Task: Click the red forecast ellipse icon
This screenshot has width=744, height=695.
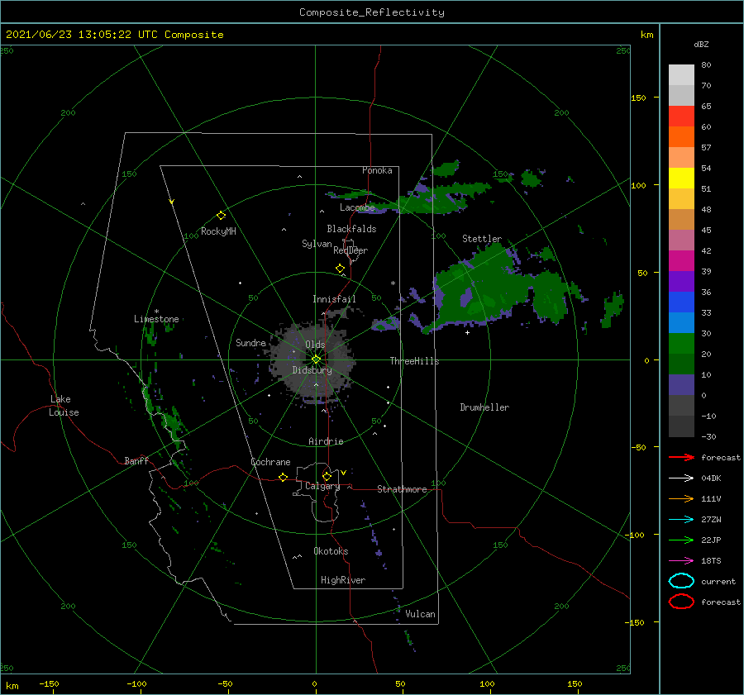Action: pos(681,602)
